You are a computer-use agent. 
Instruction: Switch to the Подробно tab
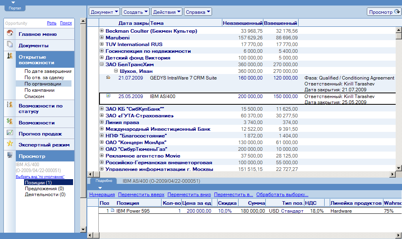(104, 181)
